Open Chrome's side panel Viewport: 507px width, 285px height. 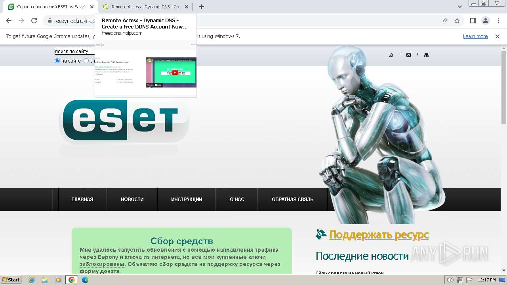[x=473, y=21]
